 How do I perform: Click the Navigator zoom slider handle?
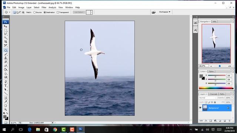pyautogui.click(x=220, y=66)
